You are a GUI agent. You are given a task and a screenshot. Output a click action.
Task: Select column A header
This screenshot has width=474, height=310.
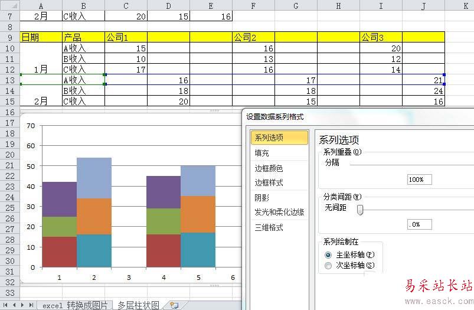(41, 5)
